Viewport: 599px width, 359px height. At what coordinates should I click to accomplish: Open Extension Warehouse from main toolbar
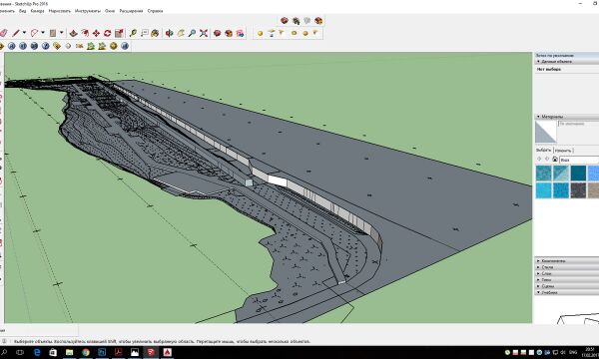coord(229,33)
